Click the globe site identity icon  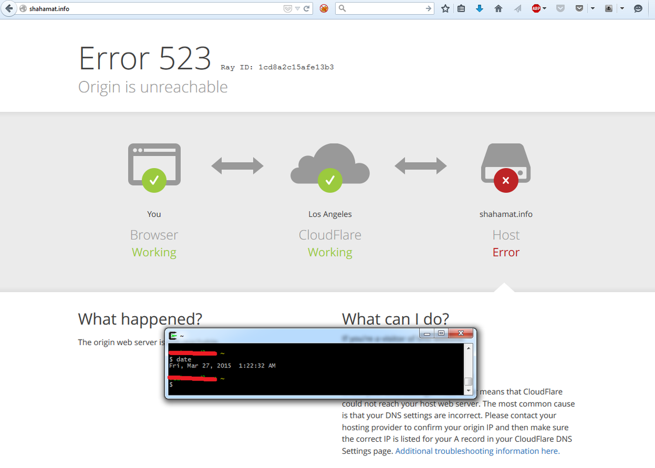pyautogui.click(x=22, y=9)
